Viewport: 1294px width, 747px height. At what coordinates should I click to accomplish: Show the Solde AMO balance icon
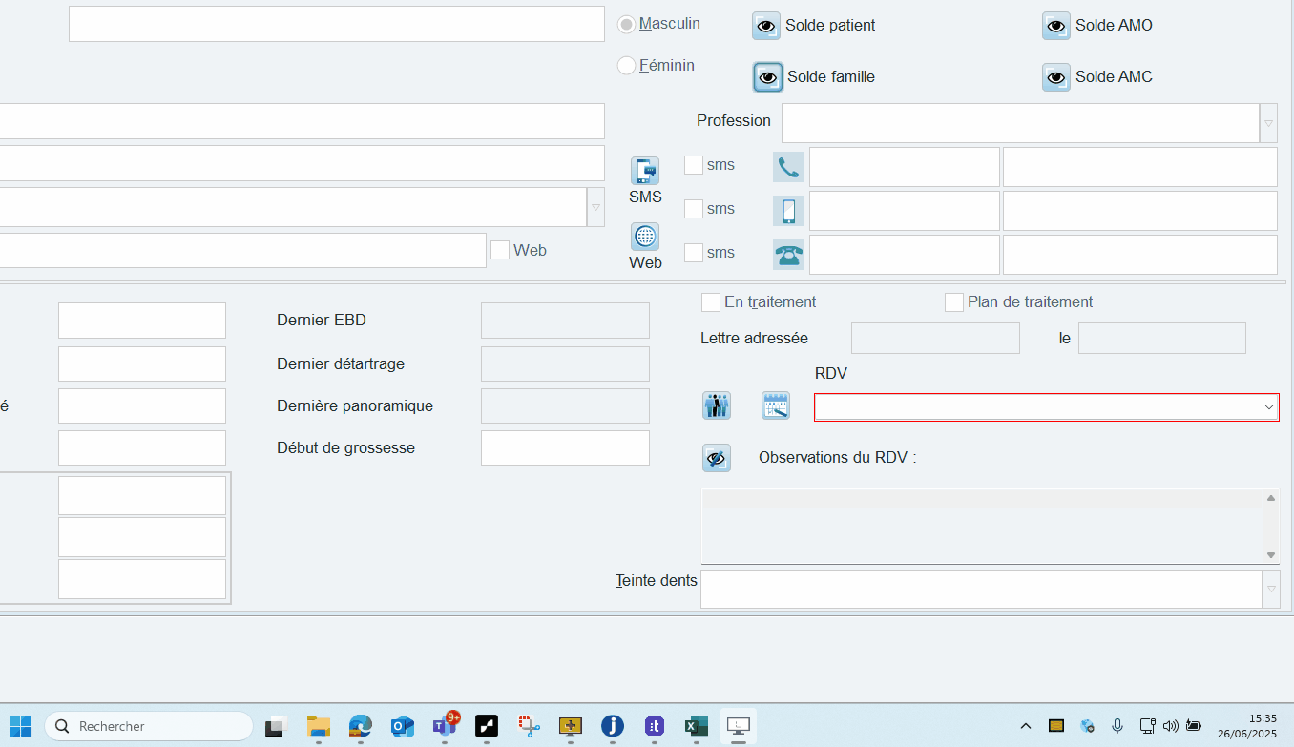point(1056,26)
